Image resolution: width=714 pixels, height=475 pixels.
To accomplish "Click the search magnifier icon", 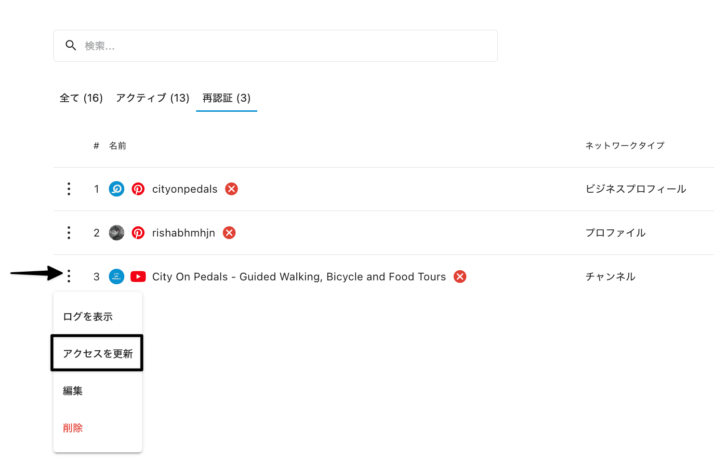I will pos(71,46).
